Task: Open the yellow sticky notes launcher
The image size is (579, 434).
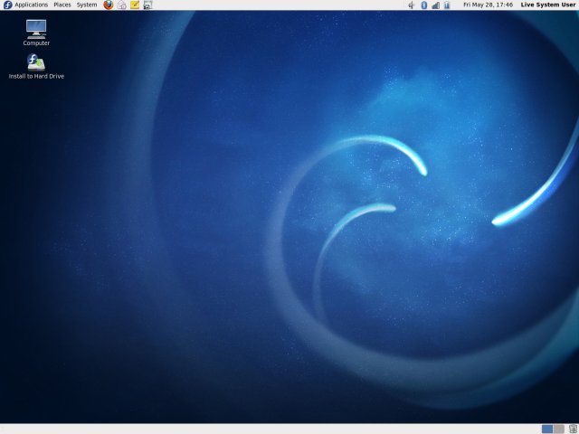Action: pos(135,5)
